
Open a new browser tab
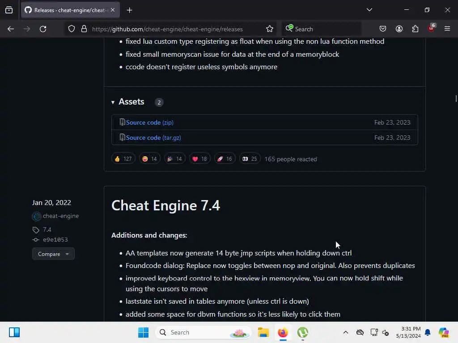(x=129, y=10)
